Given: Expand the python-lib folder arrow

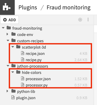Looking at the screenshot, I should (7, 91).
